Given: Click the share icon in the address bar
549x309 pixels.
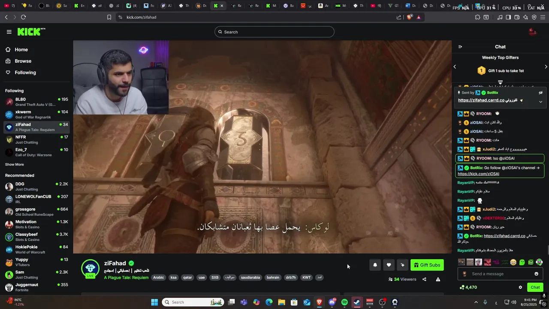Looking at the screenshot, I should [399, 17].
